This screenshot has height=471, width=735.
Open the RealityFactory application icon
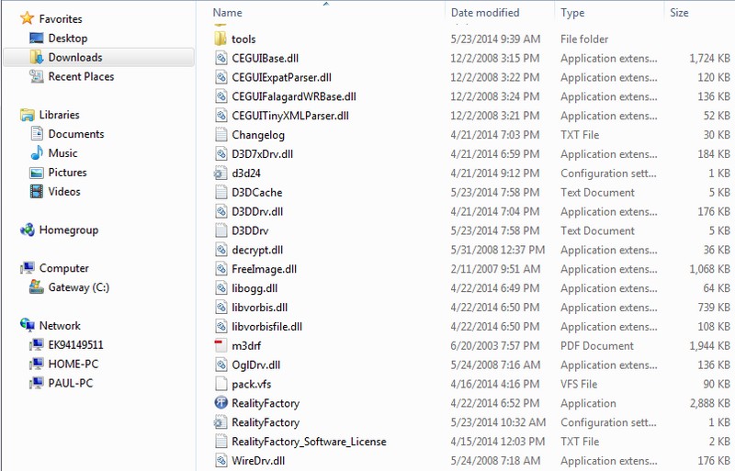[220, 403]
